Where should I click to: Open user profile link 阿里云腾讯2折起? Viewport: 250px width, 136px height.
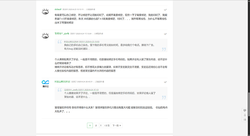[62, 82]
